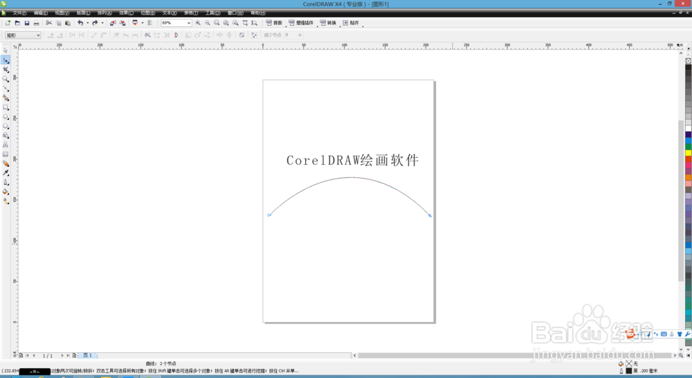Click the 贴齐 snap button
The width and height of the screenshot is (692, 378).
pyautogui.click(x=351, y=23)
